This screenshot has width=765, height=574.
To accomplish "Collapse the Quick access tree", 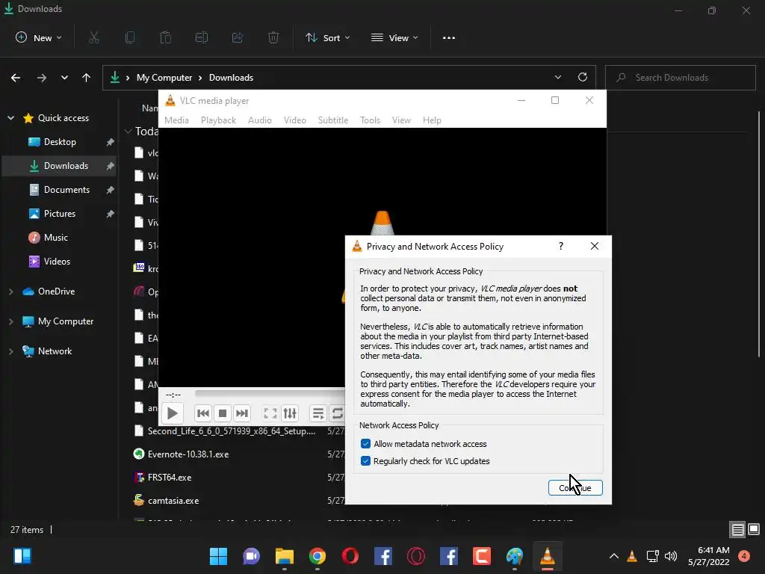I will coord(10,117).
